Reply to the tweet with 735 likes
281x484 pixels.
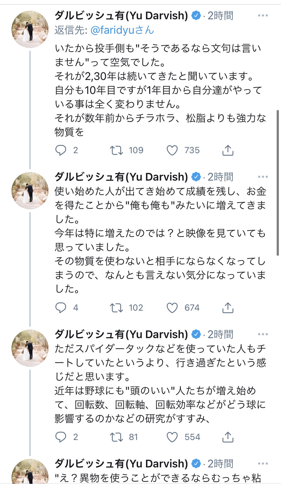(x=61, y=150)
